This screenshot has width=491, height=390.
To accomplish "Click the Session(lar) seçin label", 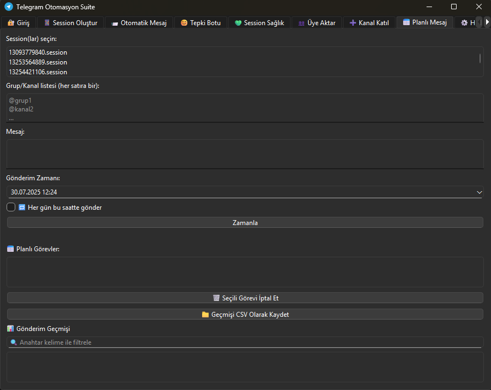I will pyautogui.click(x=31, y=39).
